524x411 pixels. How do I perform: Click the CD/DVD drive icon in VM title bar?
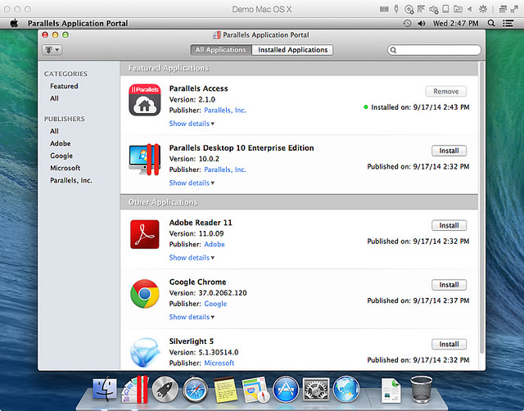(409, 9)
